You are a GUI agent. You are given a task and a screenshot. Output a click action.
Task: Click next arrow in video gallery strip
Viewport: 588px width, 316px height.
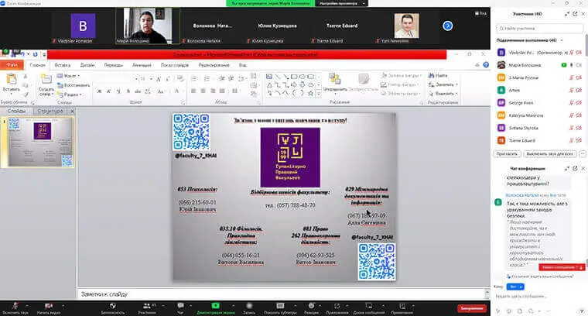point(447,26)
